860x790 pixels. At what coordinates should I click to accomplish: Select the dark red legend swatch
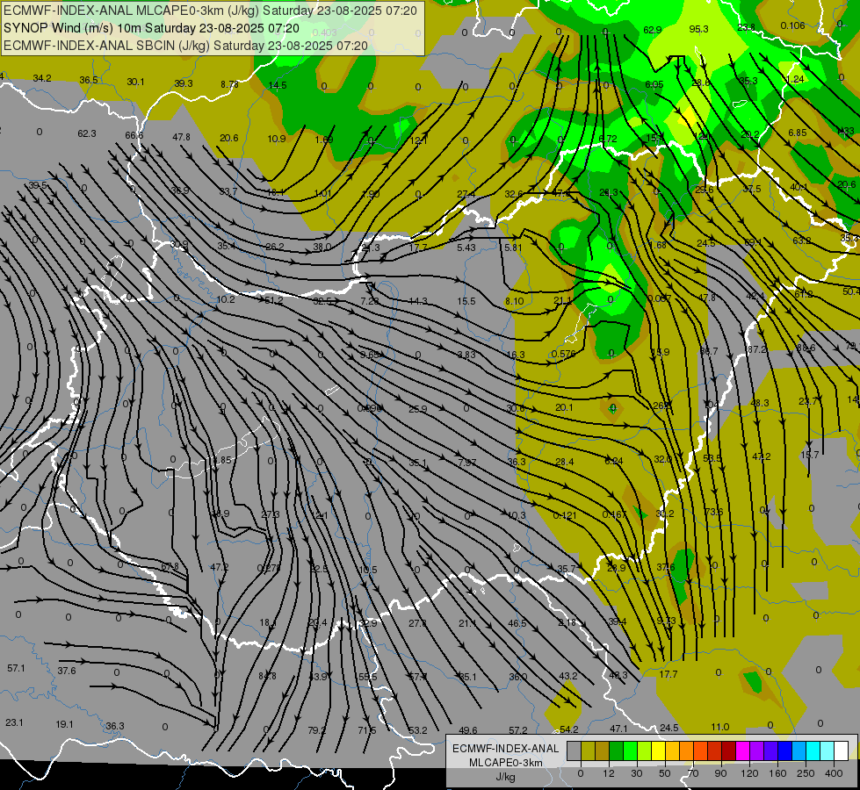[729, 750]
